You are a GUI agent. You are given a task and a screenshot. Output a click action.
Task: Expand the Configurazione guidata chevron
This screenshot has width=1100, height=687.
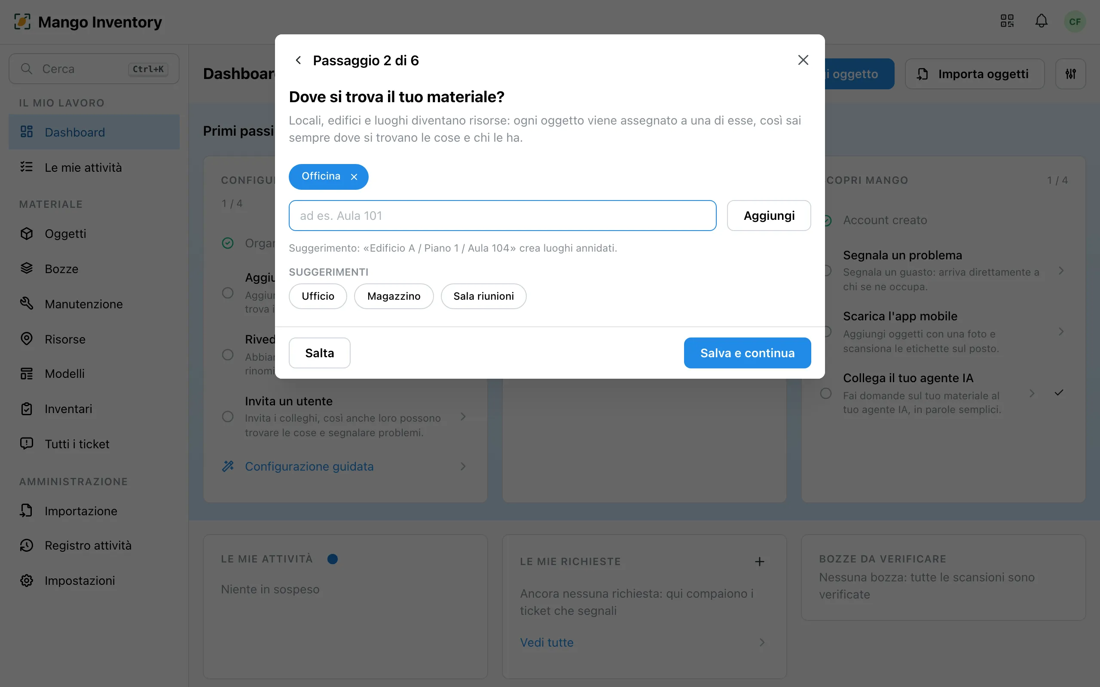pos(463,466)
